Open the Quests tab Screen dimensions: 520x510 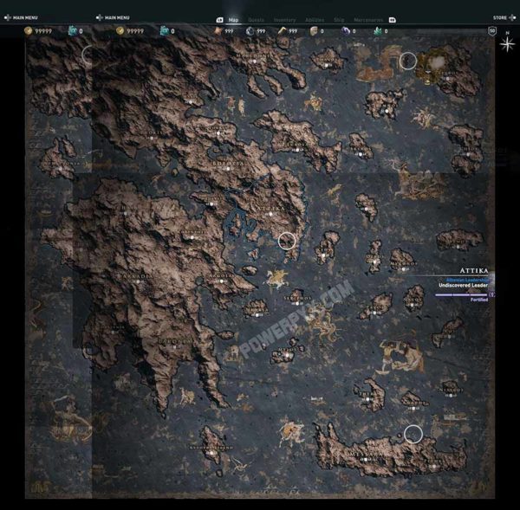pyautogui.click(x=257, y=19)
